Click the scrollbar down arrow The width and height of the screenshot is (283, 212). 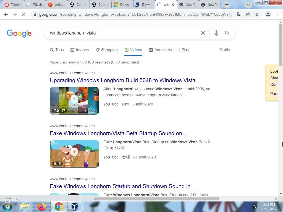[281, 194]
